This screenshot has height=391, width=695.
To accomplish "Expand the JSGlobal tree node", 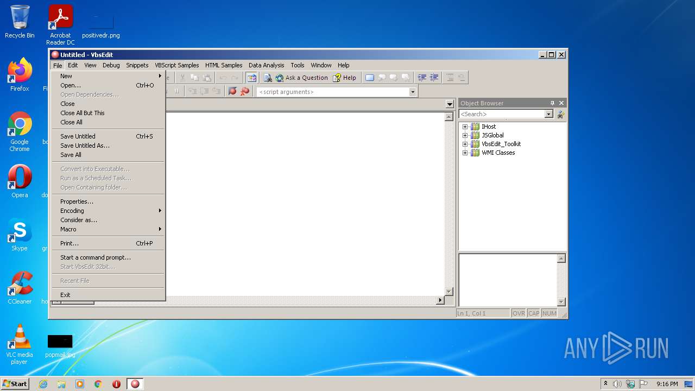I will click(x=465, y=135).
